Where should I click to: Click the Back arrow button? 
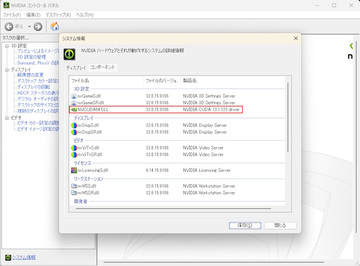click(x=9, y=27)
